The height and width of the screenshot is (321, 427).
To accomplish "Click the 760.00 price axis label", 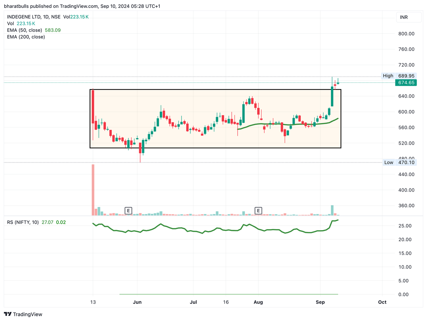I will click(x=407, y=50).
